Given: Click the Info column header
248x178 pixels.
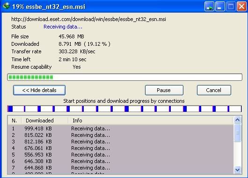Looking at the screenshot, I should 150,121.
